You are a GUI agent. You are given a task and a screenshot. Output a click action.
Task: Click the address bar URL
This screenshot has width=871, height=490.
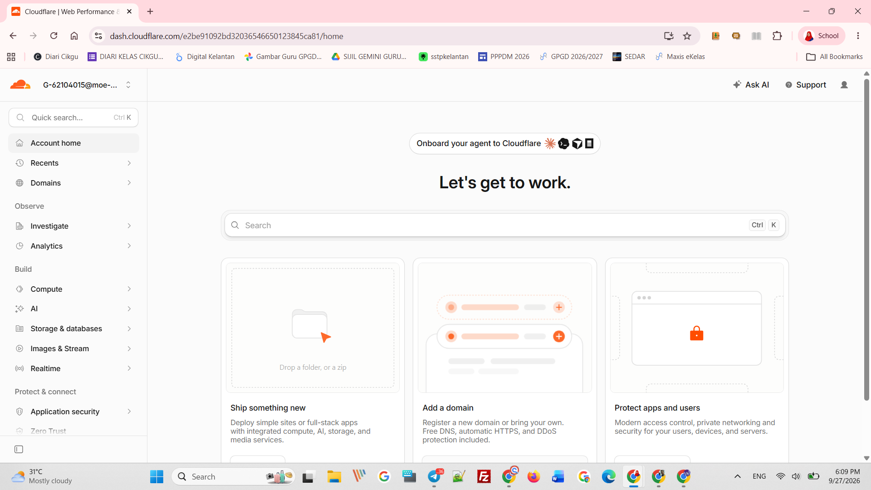226,36
